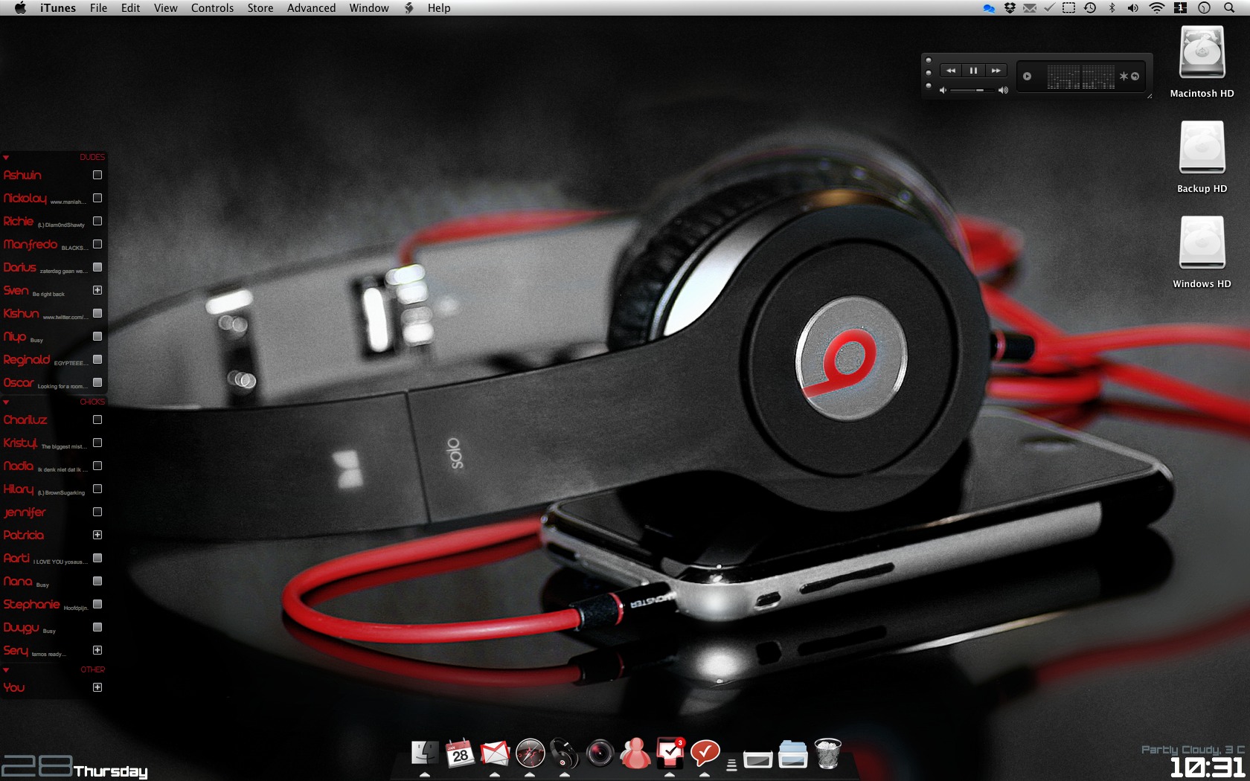
Task: Collapse the DUDES group triangle
Action: [6, 158]
